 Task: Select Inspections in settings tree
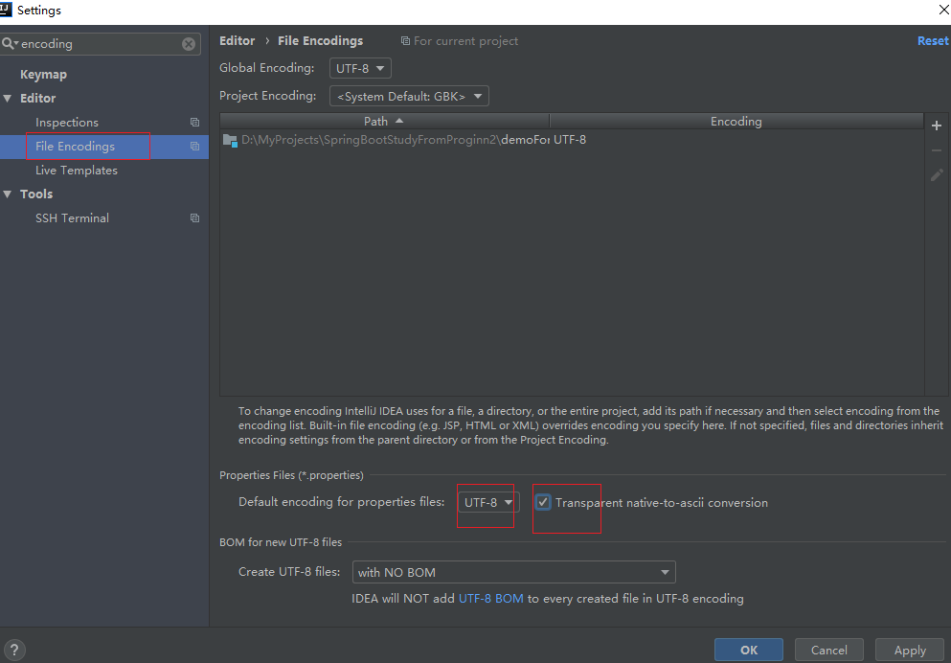point(67,123)
